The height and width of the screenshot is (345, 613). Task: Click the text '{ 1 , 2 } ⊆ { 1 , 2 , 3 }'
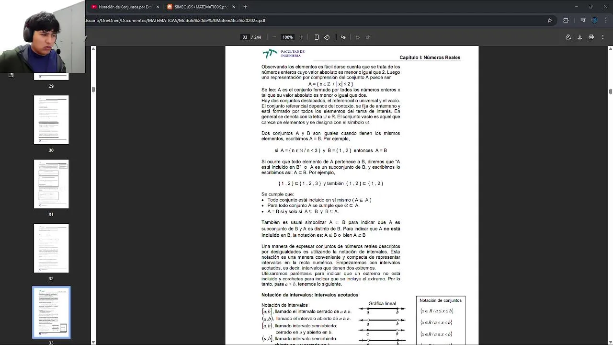click(300, 184)
